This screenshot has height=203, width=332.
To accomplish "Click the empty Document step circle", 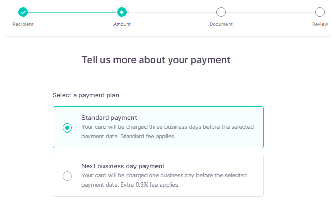I will [x=221, y=12].
